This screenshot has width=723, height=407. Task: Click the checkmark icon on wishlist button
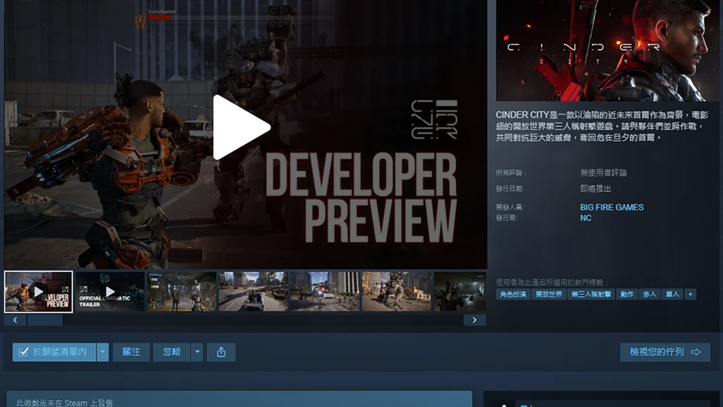coord(23,352)
